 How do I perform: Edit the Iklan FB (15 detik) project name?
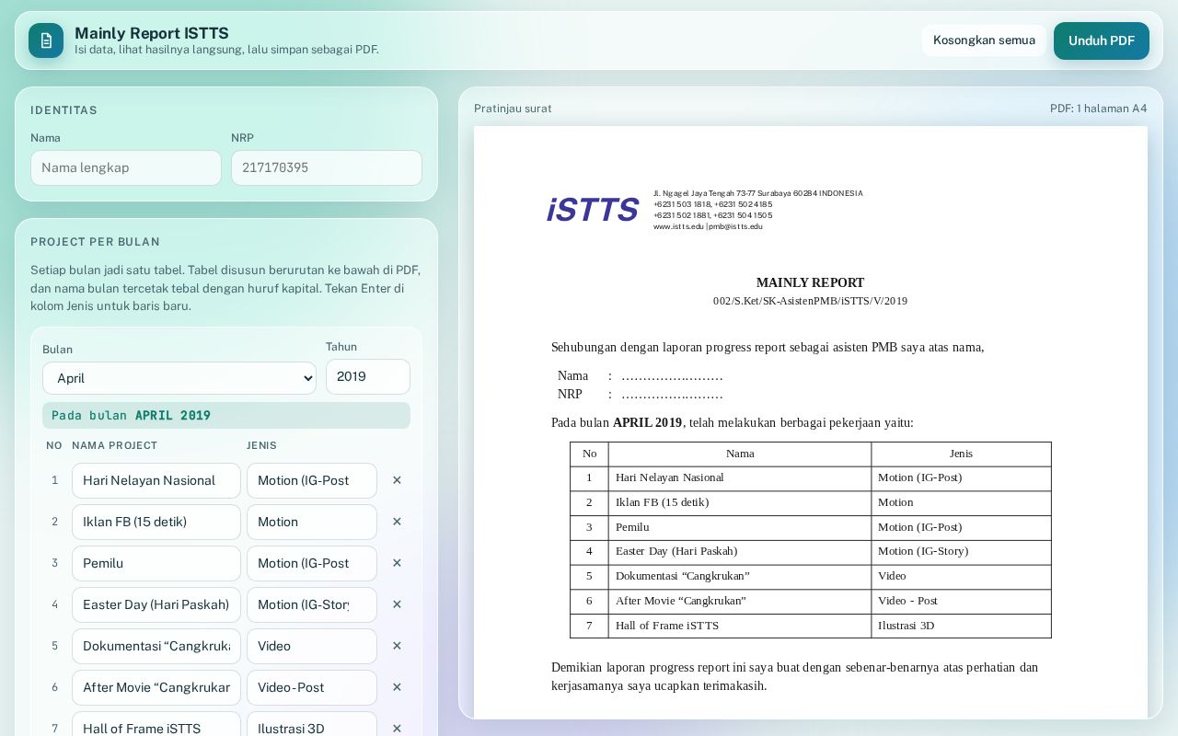[156, 522]
